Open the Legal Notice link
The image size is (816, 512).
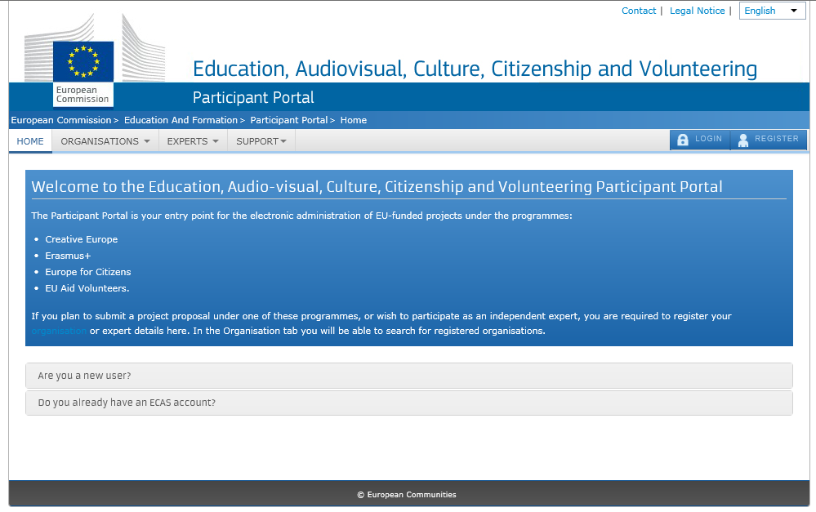coord(697,11)
